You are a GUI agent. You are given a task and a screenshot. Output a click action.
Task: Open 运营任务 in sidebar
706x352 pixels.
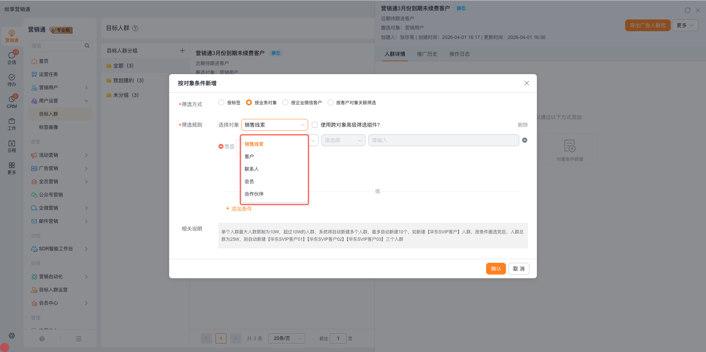pyautogui.click(x=60, y=75)
